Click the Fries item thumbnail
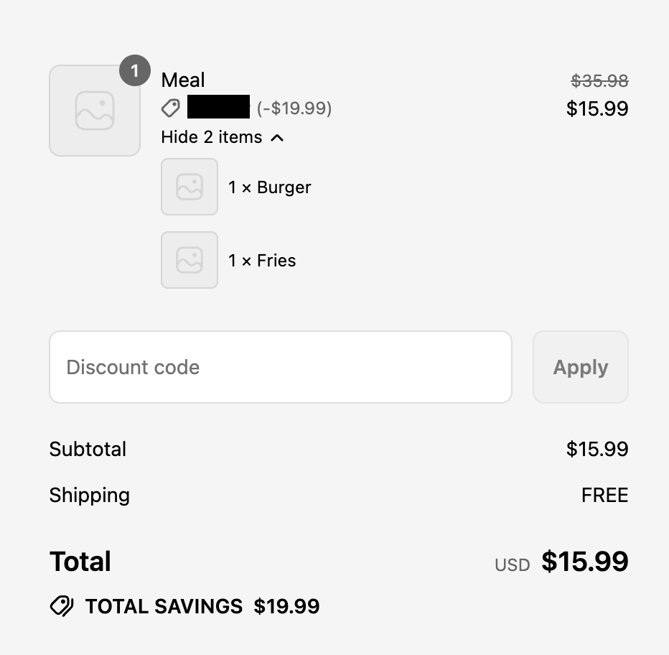The image size is (669, 655). pyautogui.click(x=190, y=260)
